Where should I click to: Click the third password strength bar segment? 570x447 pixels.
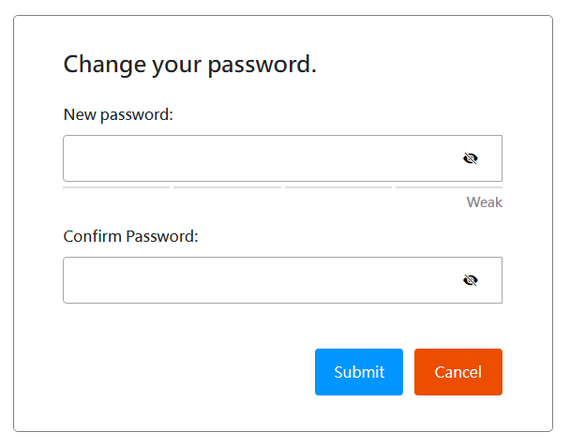[x=337, y=187]
